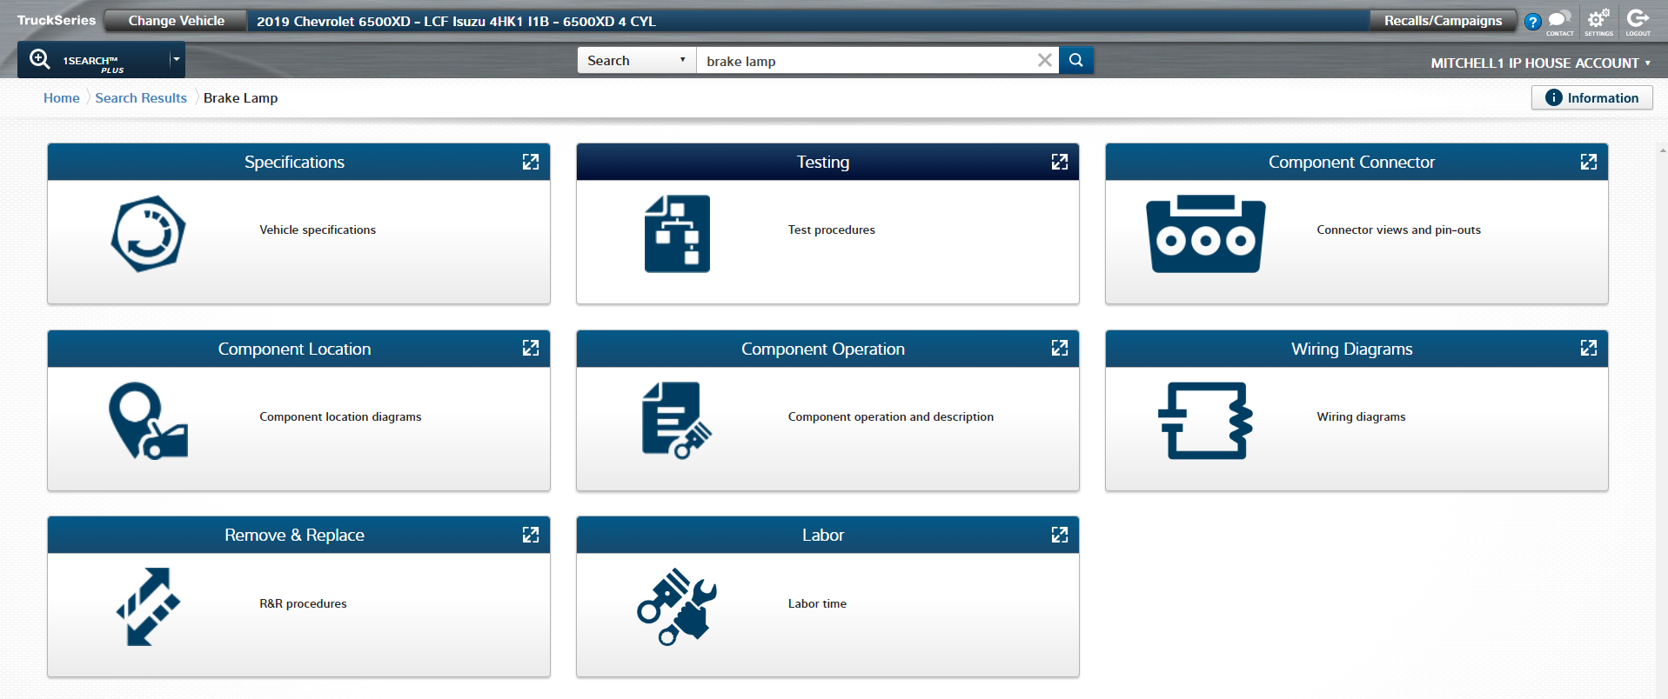Go to Home breadcrumb link
Image resolution: width=1668 pixels, height=699 pixels.
pyautogui.click(x=61, y=98)
